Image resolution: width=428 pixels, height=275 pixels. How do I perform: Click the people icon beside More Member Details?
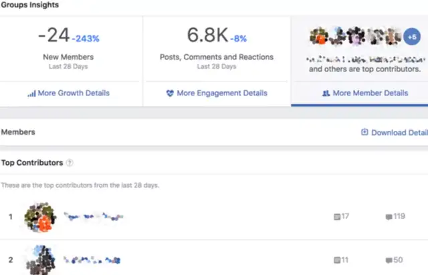coord(326,93)
